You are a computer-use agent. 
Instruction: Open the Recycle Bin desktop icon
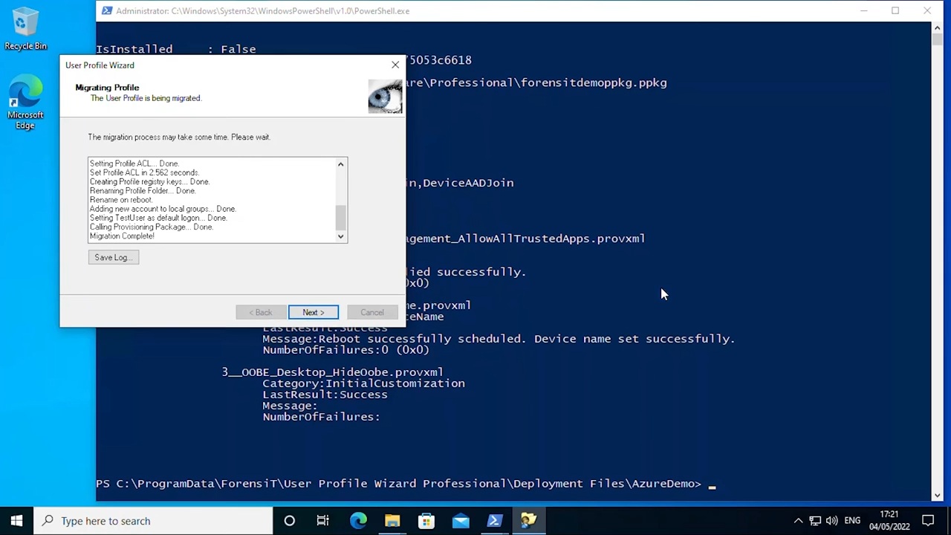pos(25,30)
